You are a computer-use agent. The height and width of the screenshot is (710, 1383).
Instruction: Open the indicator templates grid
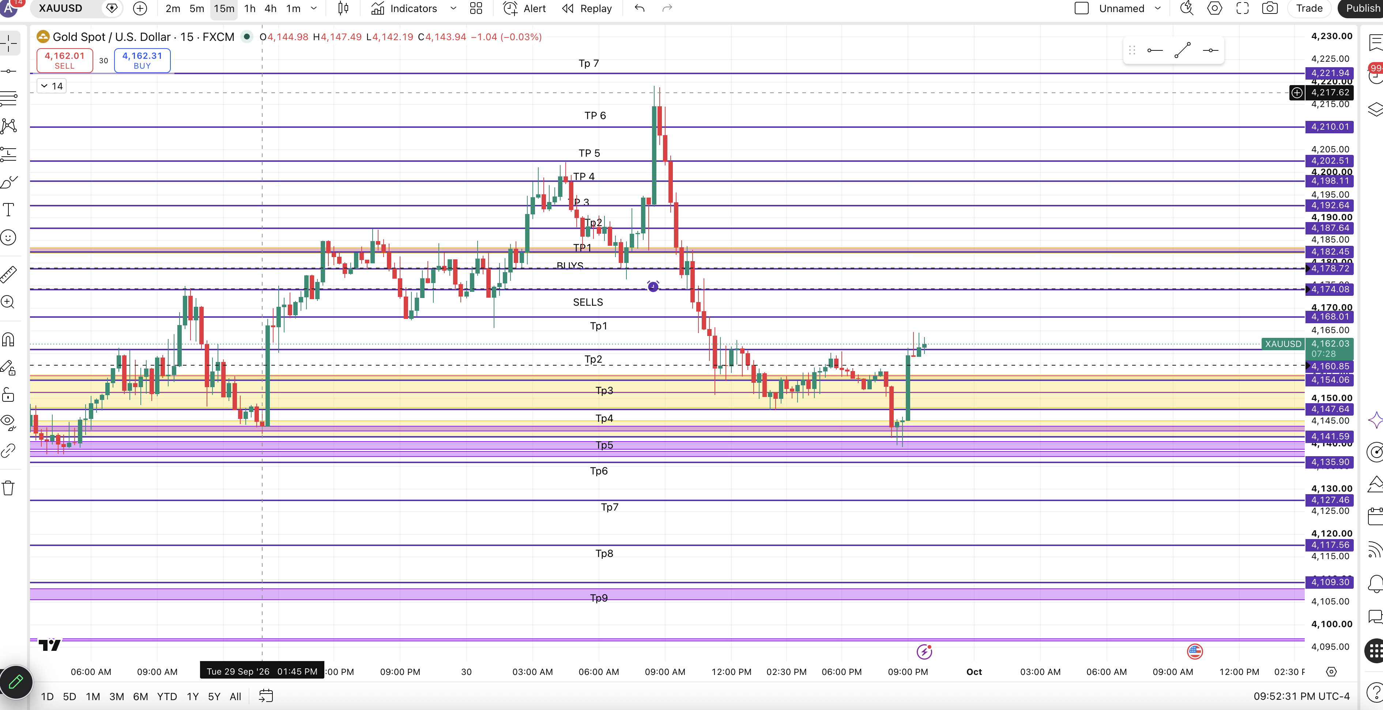tap(476, 8)
